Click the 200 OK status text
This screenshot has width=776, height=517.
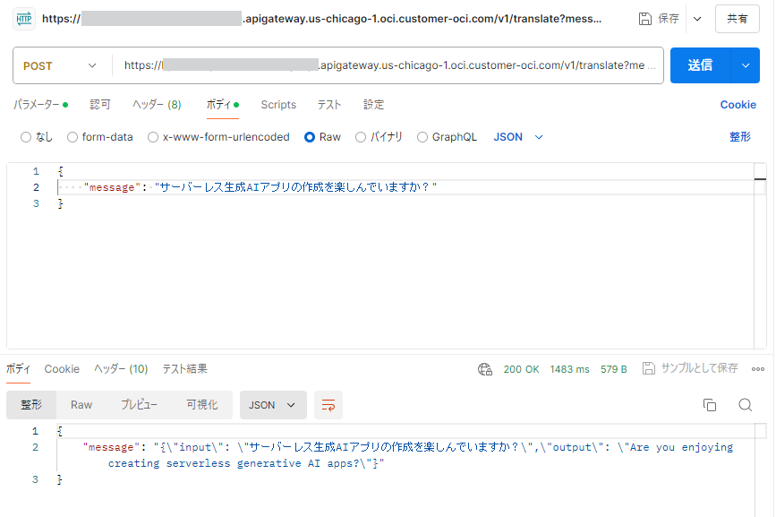(521, 369)
